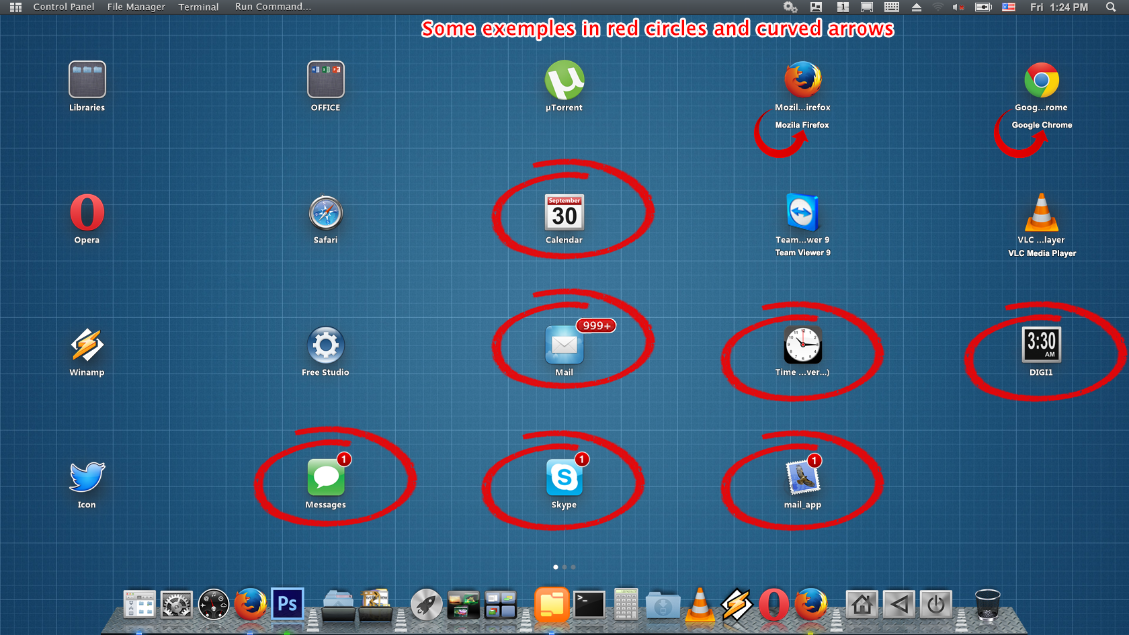Screen dimensions: 1129x635
Task: Open the DIGI1 digital clock icon
Action: pos(1042,344)
